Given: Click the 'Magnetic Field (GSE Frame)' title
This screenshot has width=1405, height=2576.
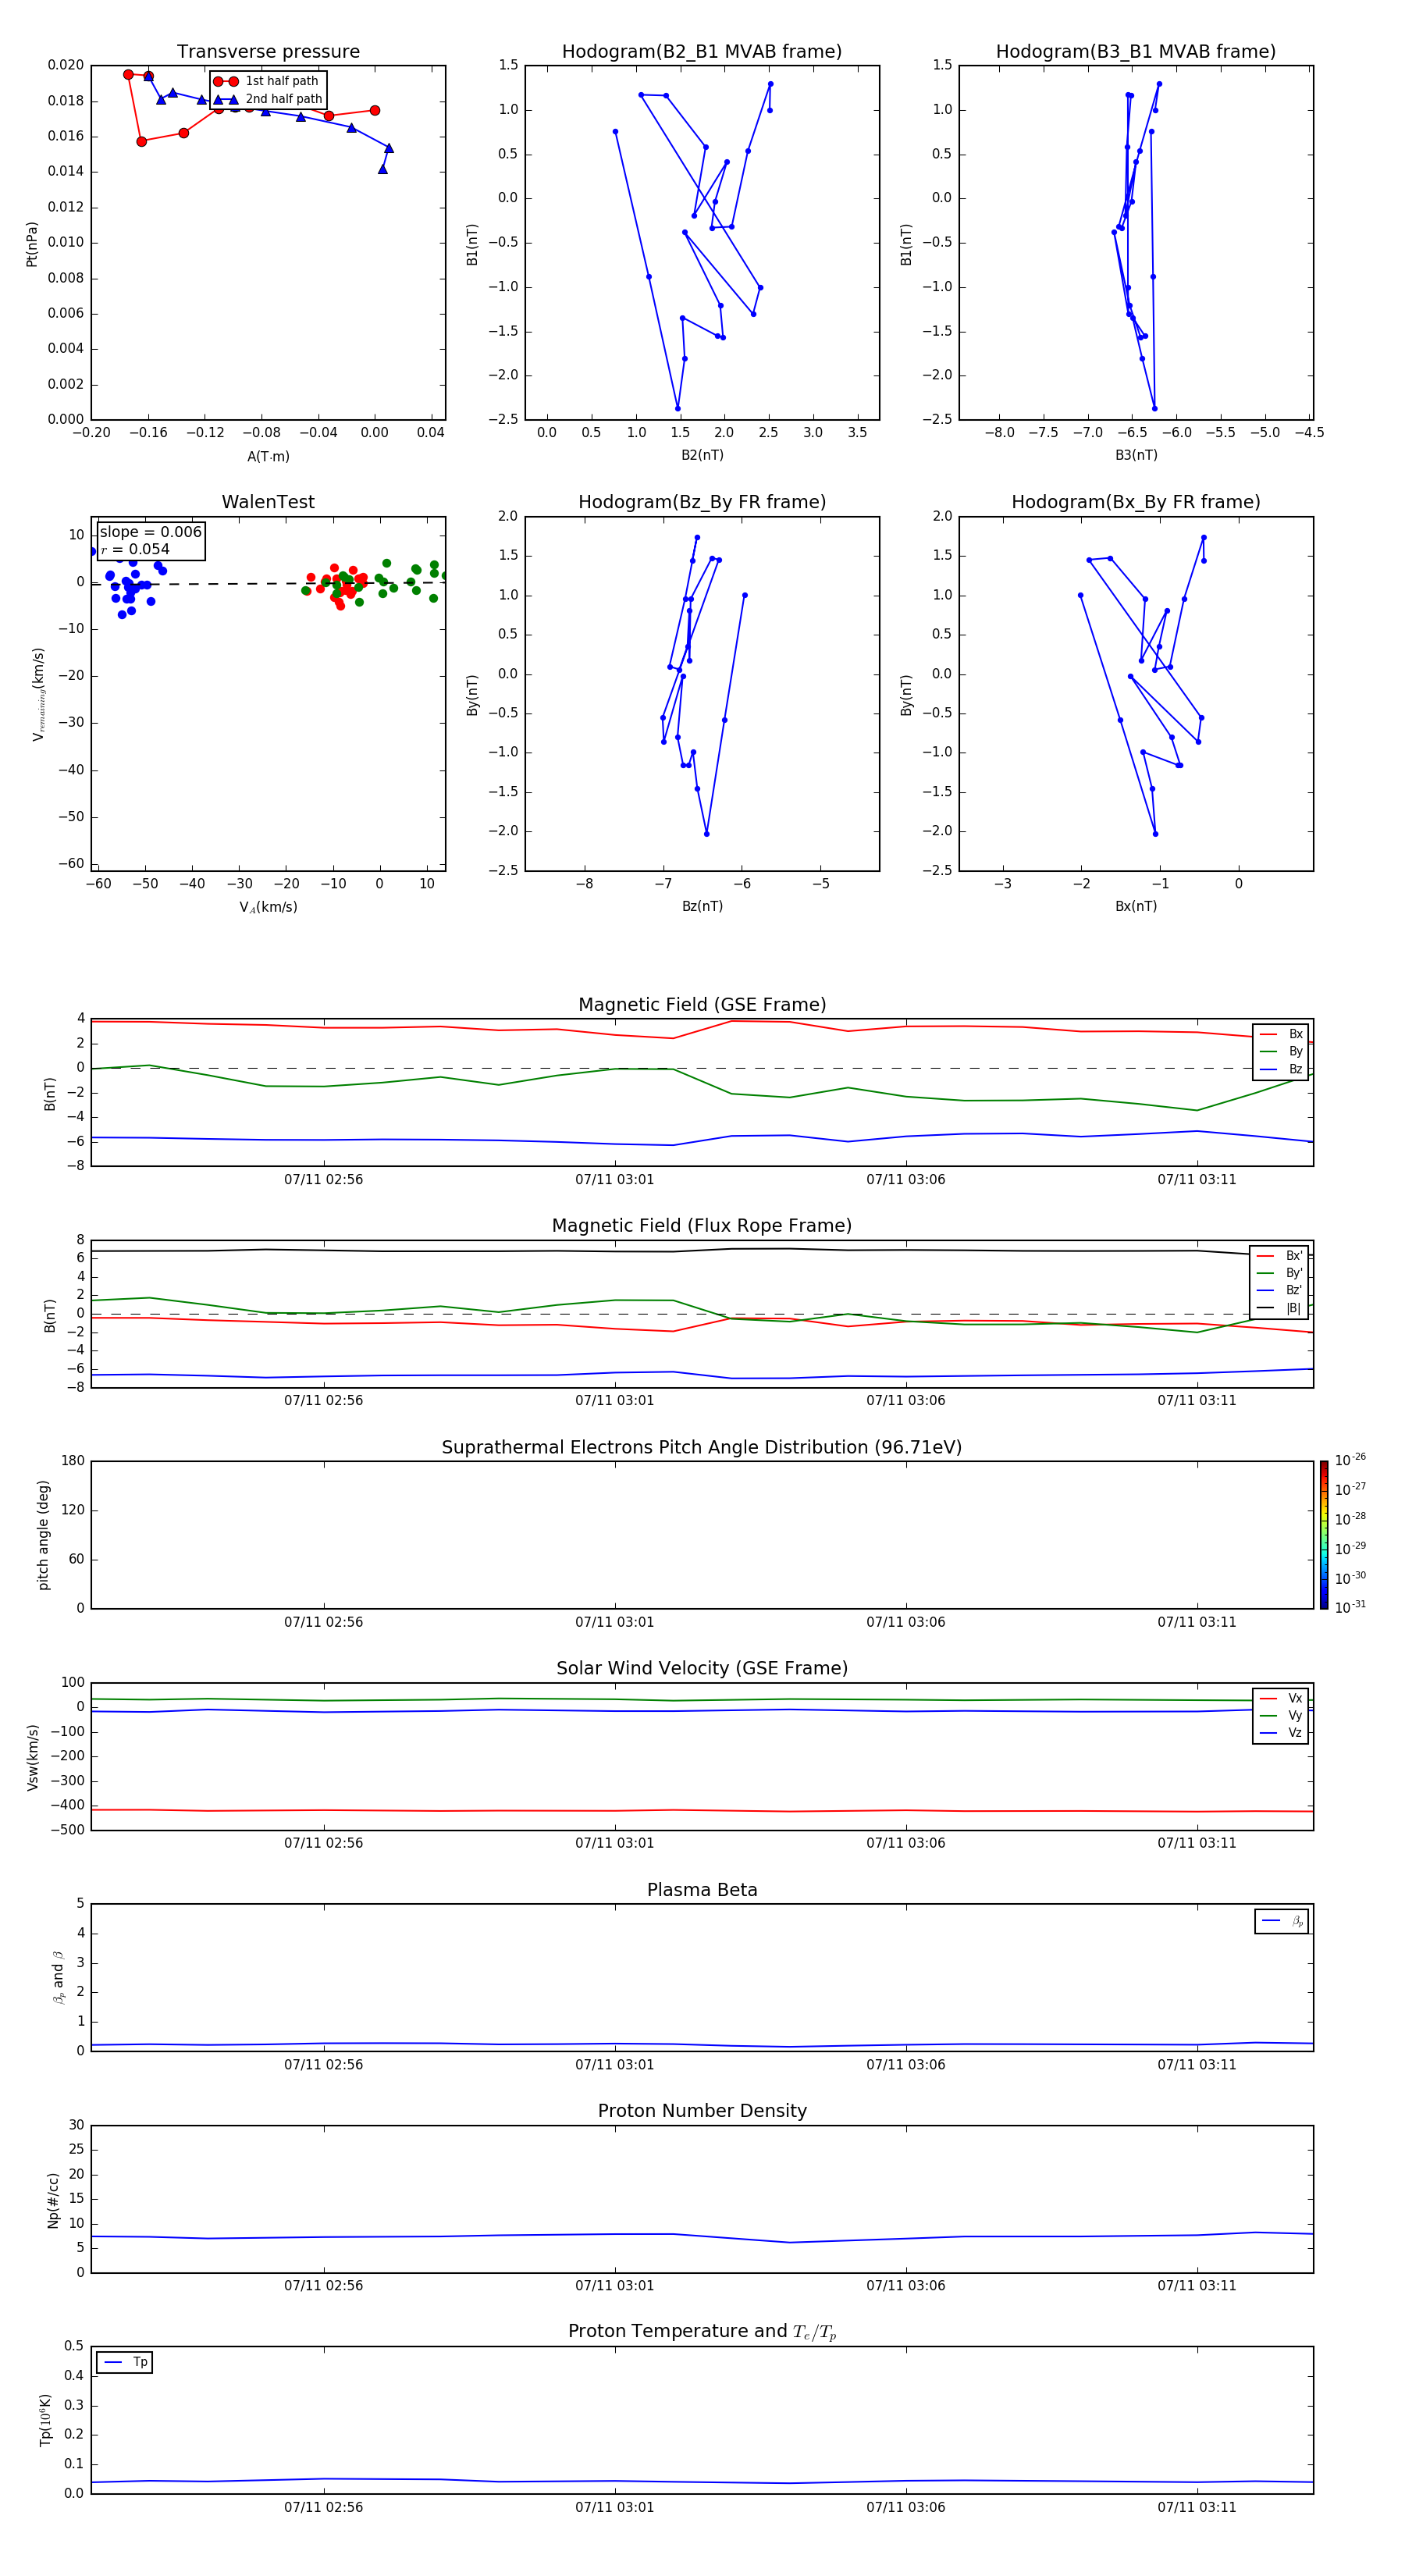Looking at the screenshot, I should (702, 1005).
